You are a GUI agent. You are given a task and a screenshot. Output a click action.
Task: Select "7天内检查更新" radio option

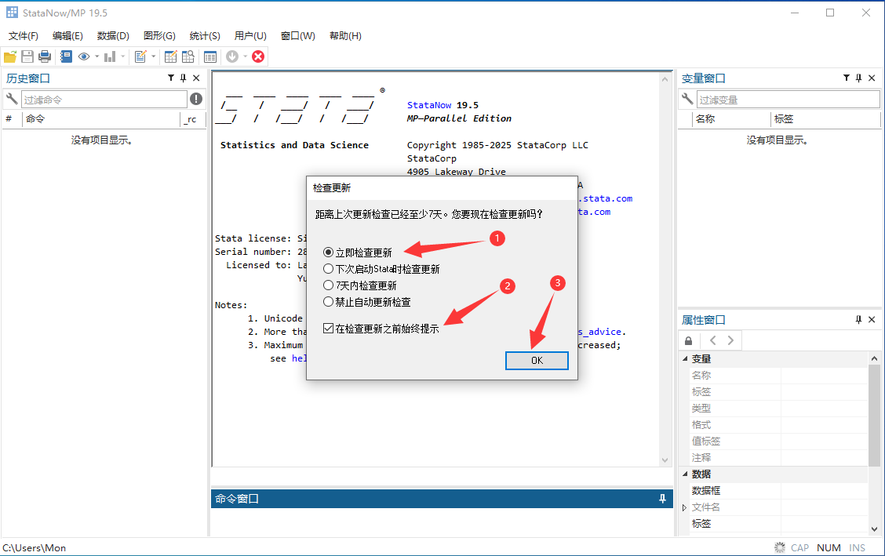click(328, 285)
